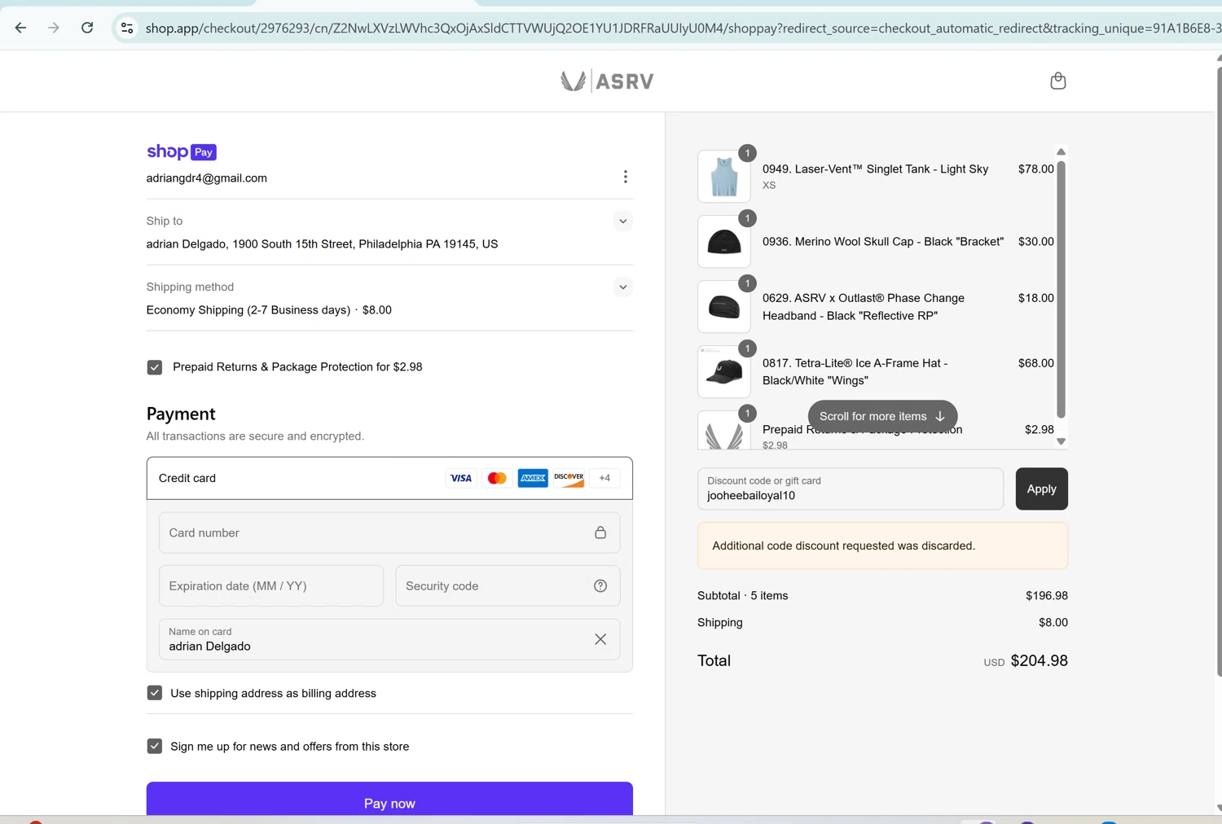Click the Philadelphia shipping address text
The height and width of the screenshot is (824, 1222).
(322, 244)
